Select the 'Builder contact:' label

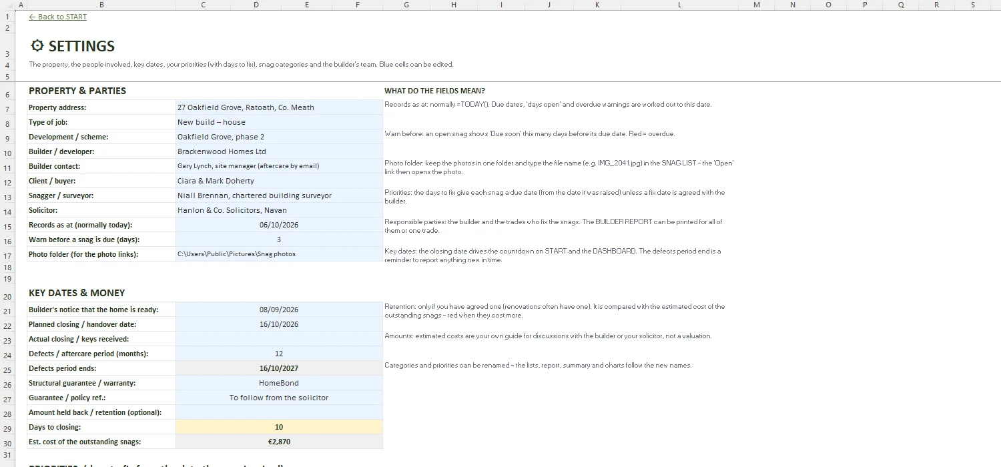click(101, 166)
